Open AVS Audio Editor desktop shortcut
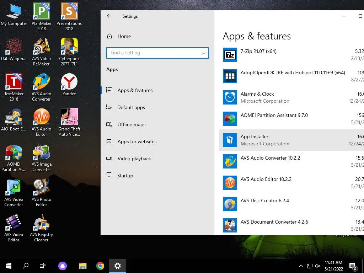 (41, 122)
